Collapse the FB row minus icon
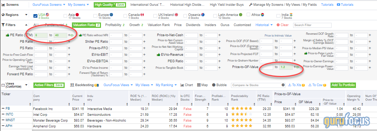This screenshot has height=131, width=377. click(3, 109)
